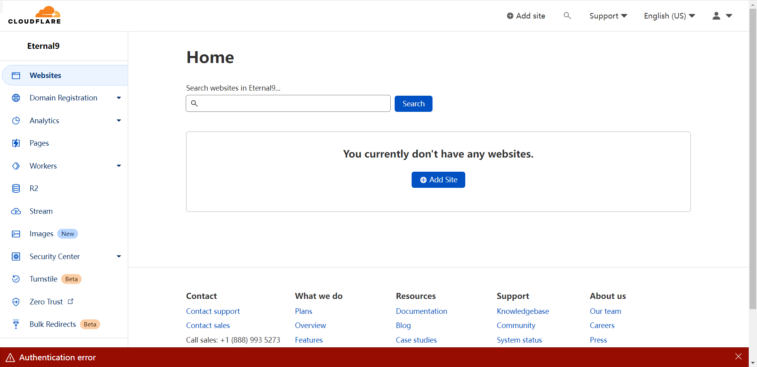
Task: Click the Security Center shield icon
Action: pos(16,257)
